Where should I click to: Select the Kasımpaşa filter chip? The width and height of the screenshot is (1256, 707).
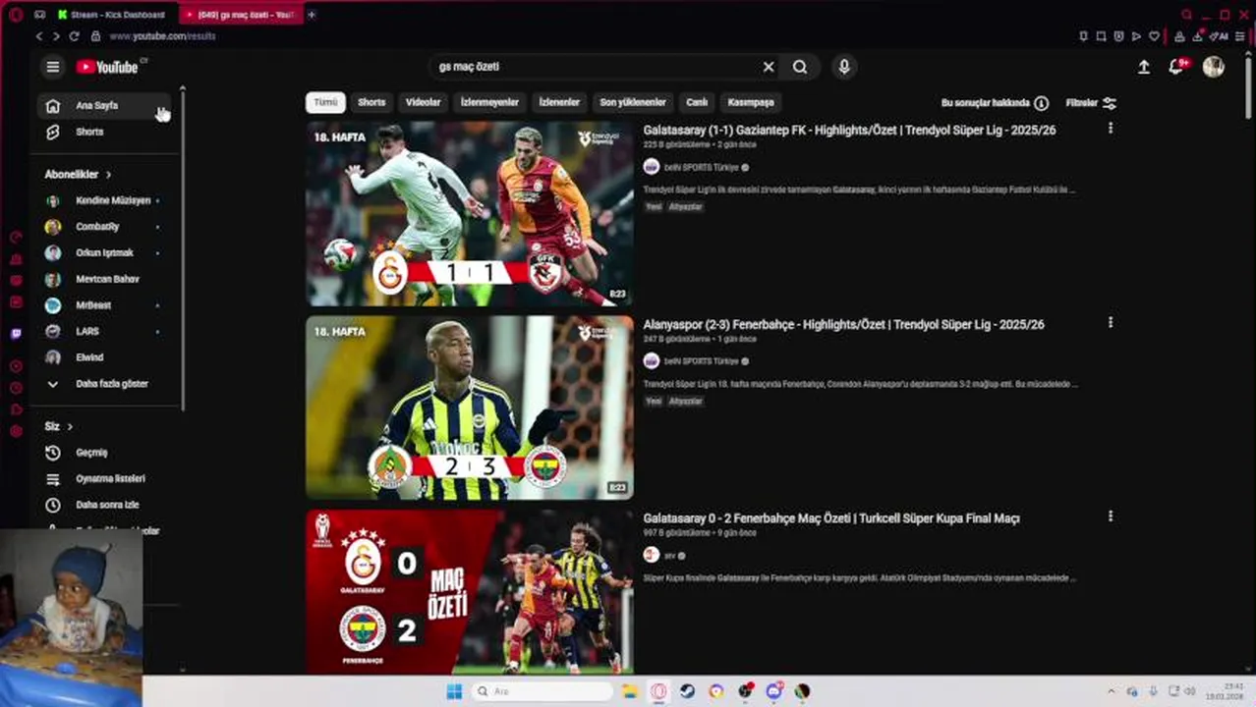[751, 102]
